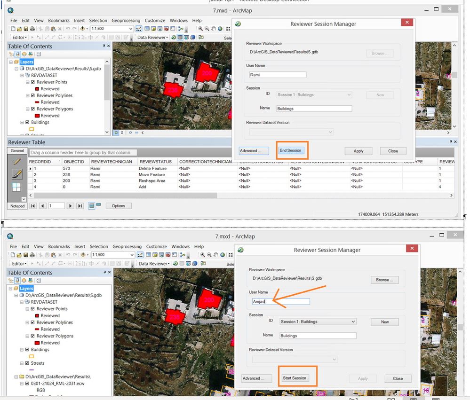This screenshot has width=470, height=400.
Task: Open Bookmarks menu in top window
Action: 59,20
